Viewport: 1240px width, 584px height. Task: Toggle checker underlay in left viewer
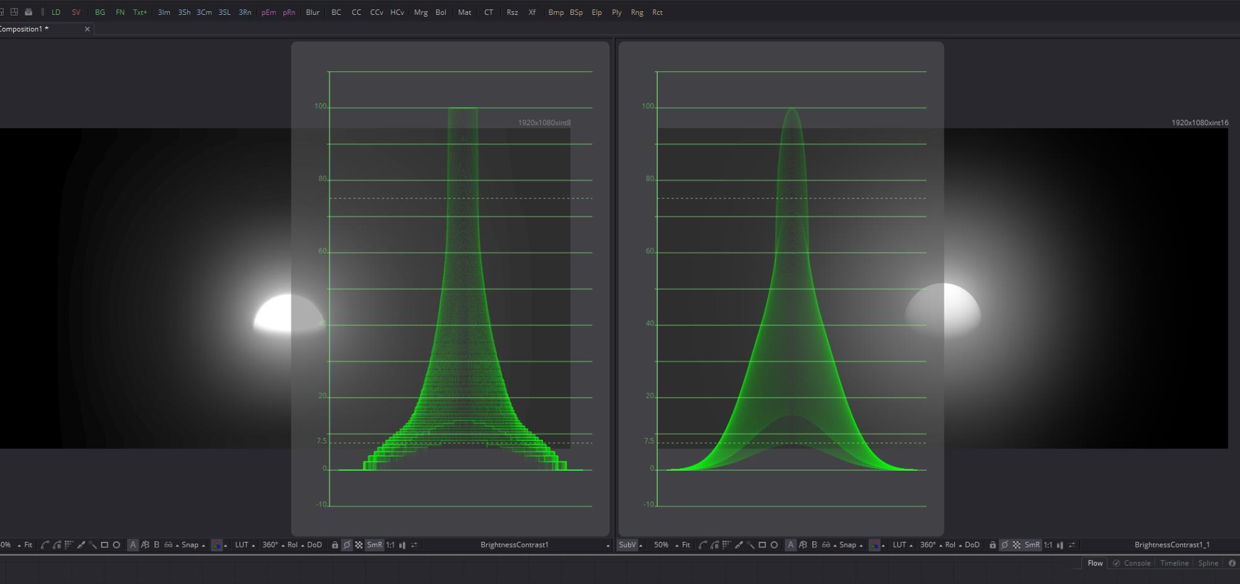(x=359, y=545)
